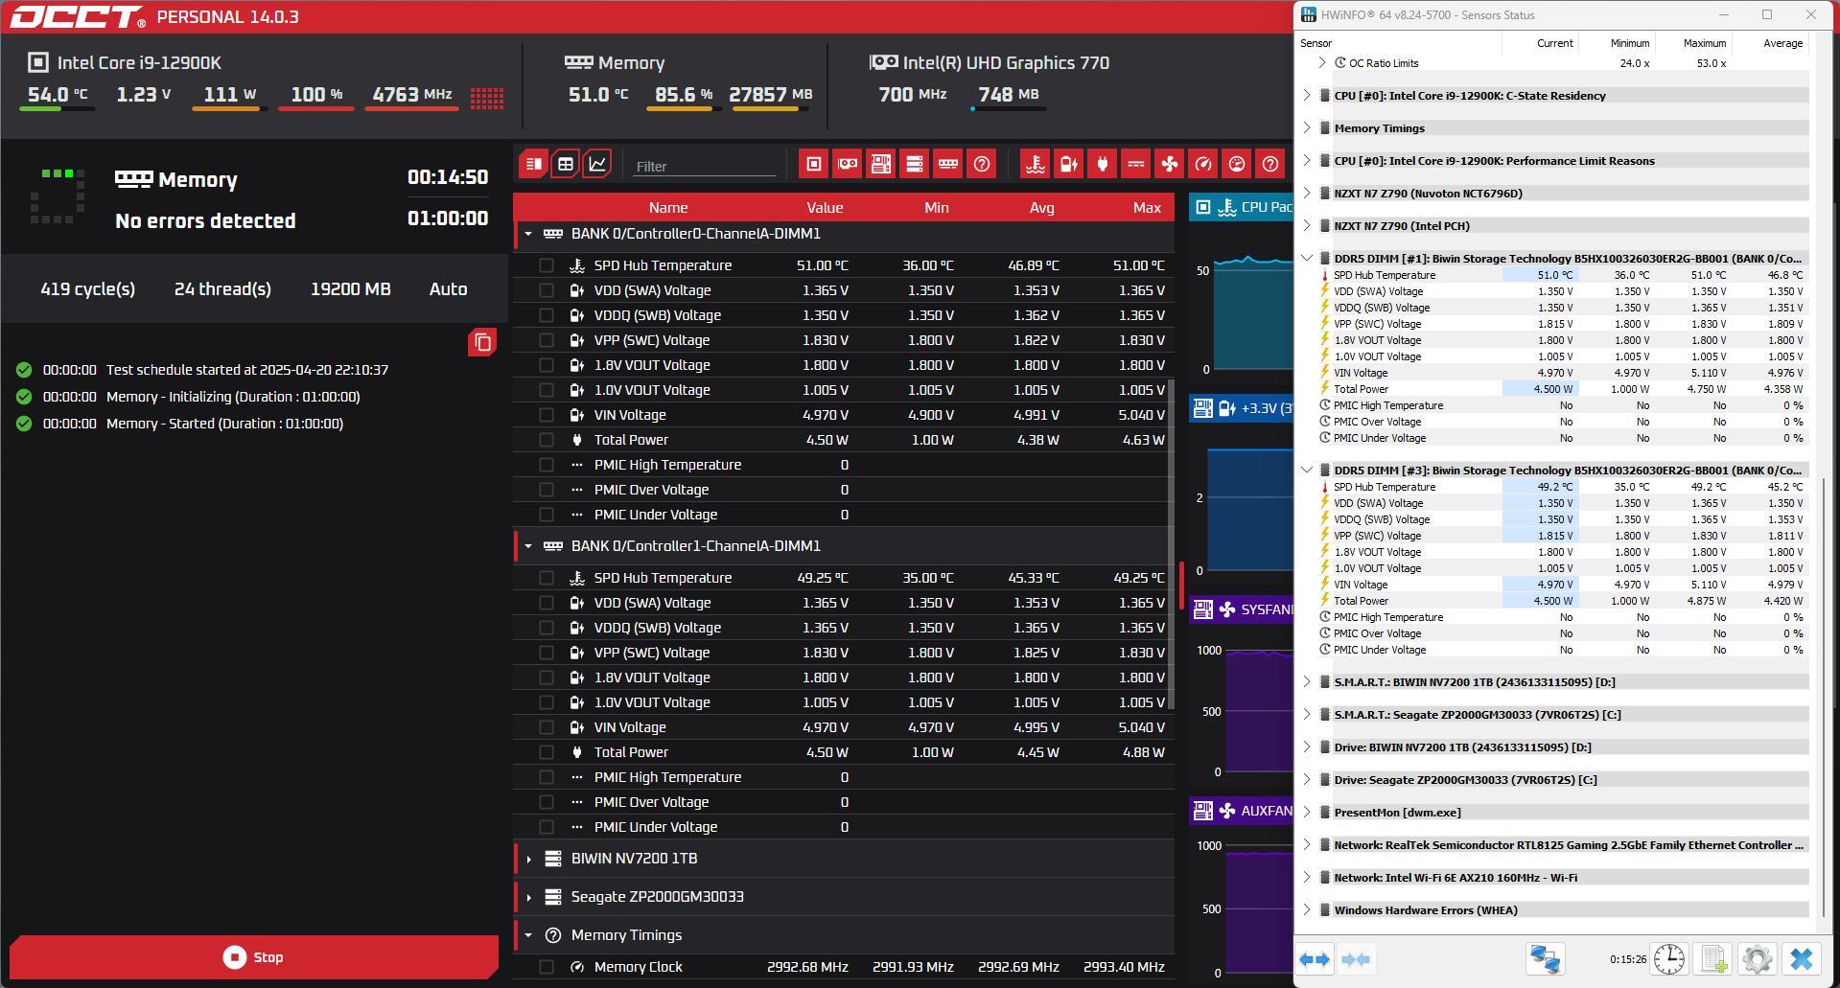Image resolution: width=1840 pixels, height=988 pixels.
Task: Expand Memory Timings in HWiNFO sensor list
Action: click(1307, 127)
